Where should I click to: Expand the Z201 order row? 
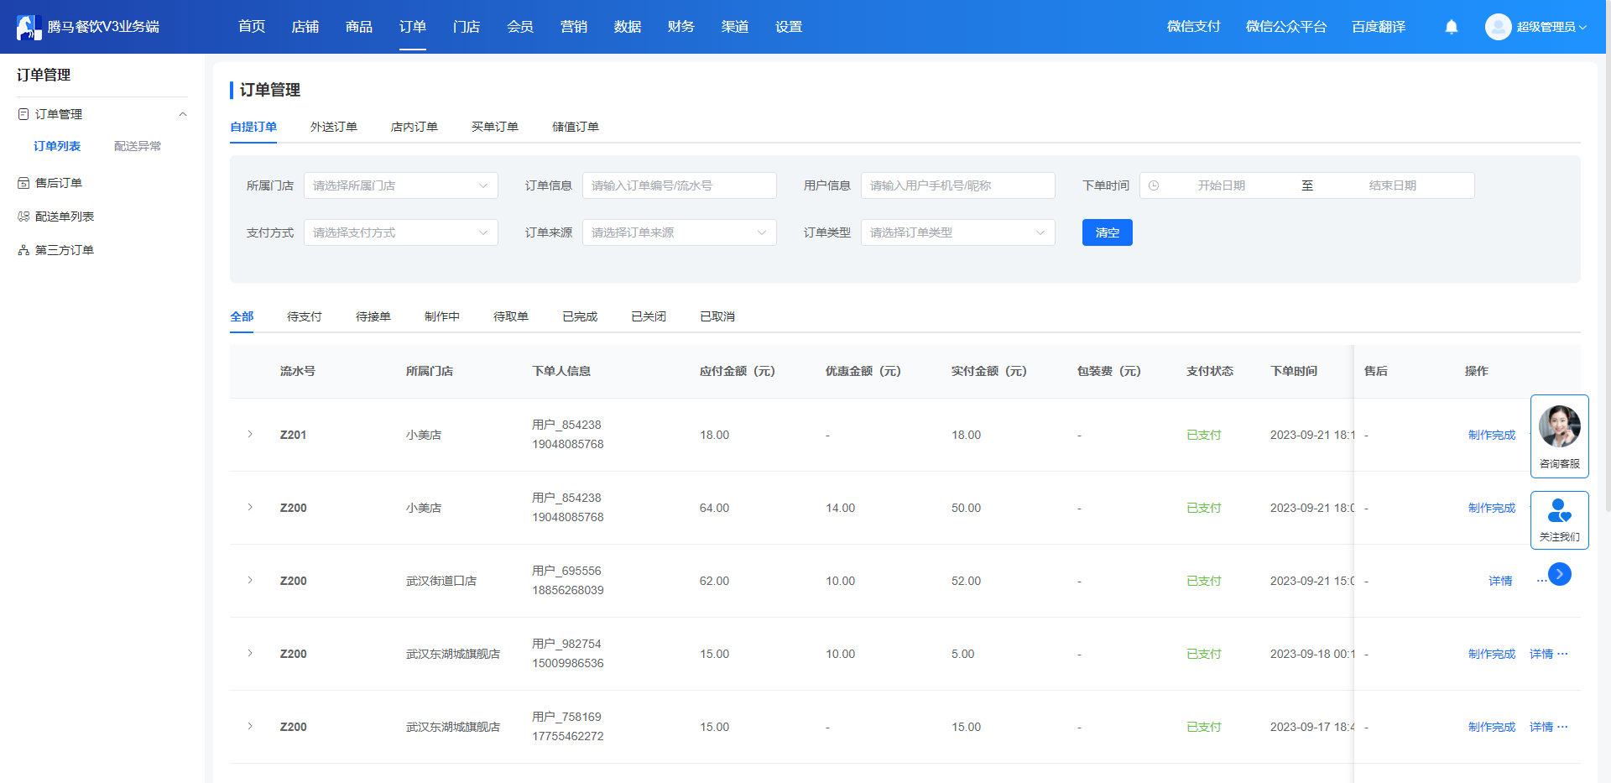250,435
